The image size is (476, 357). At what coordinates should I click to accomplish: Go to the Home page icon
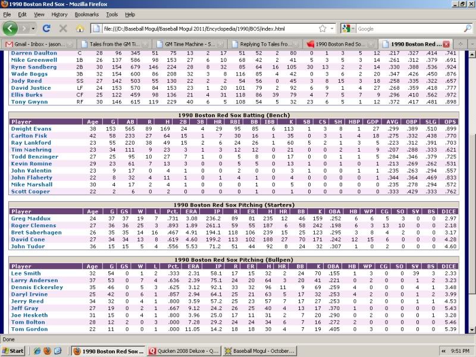coord(80,29)
